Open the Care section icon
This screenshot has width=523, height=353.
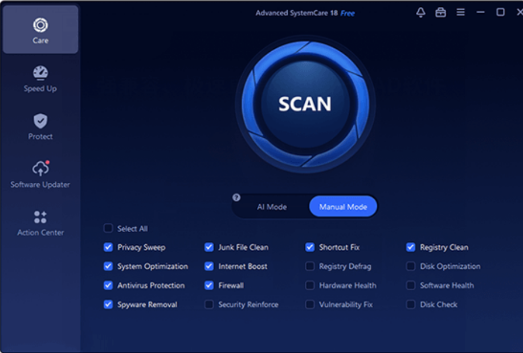pos(40,25)
